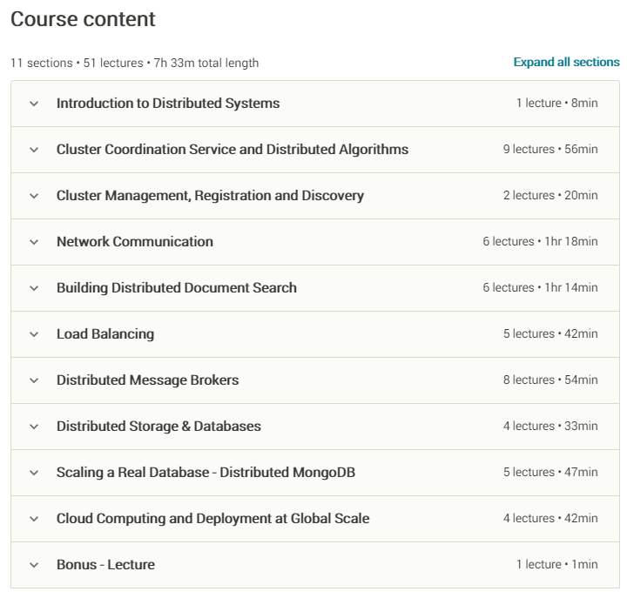Select the Introduction to Distributed Systems title
Screen dimensions: 634x605
pyautogui.click(x=168, y=104)
